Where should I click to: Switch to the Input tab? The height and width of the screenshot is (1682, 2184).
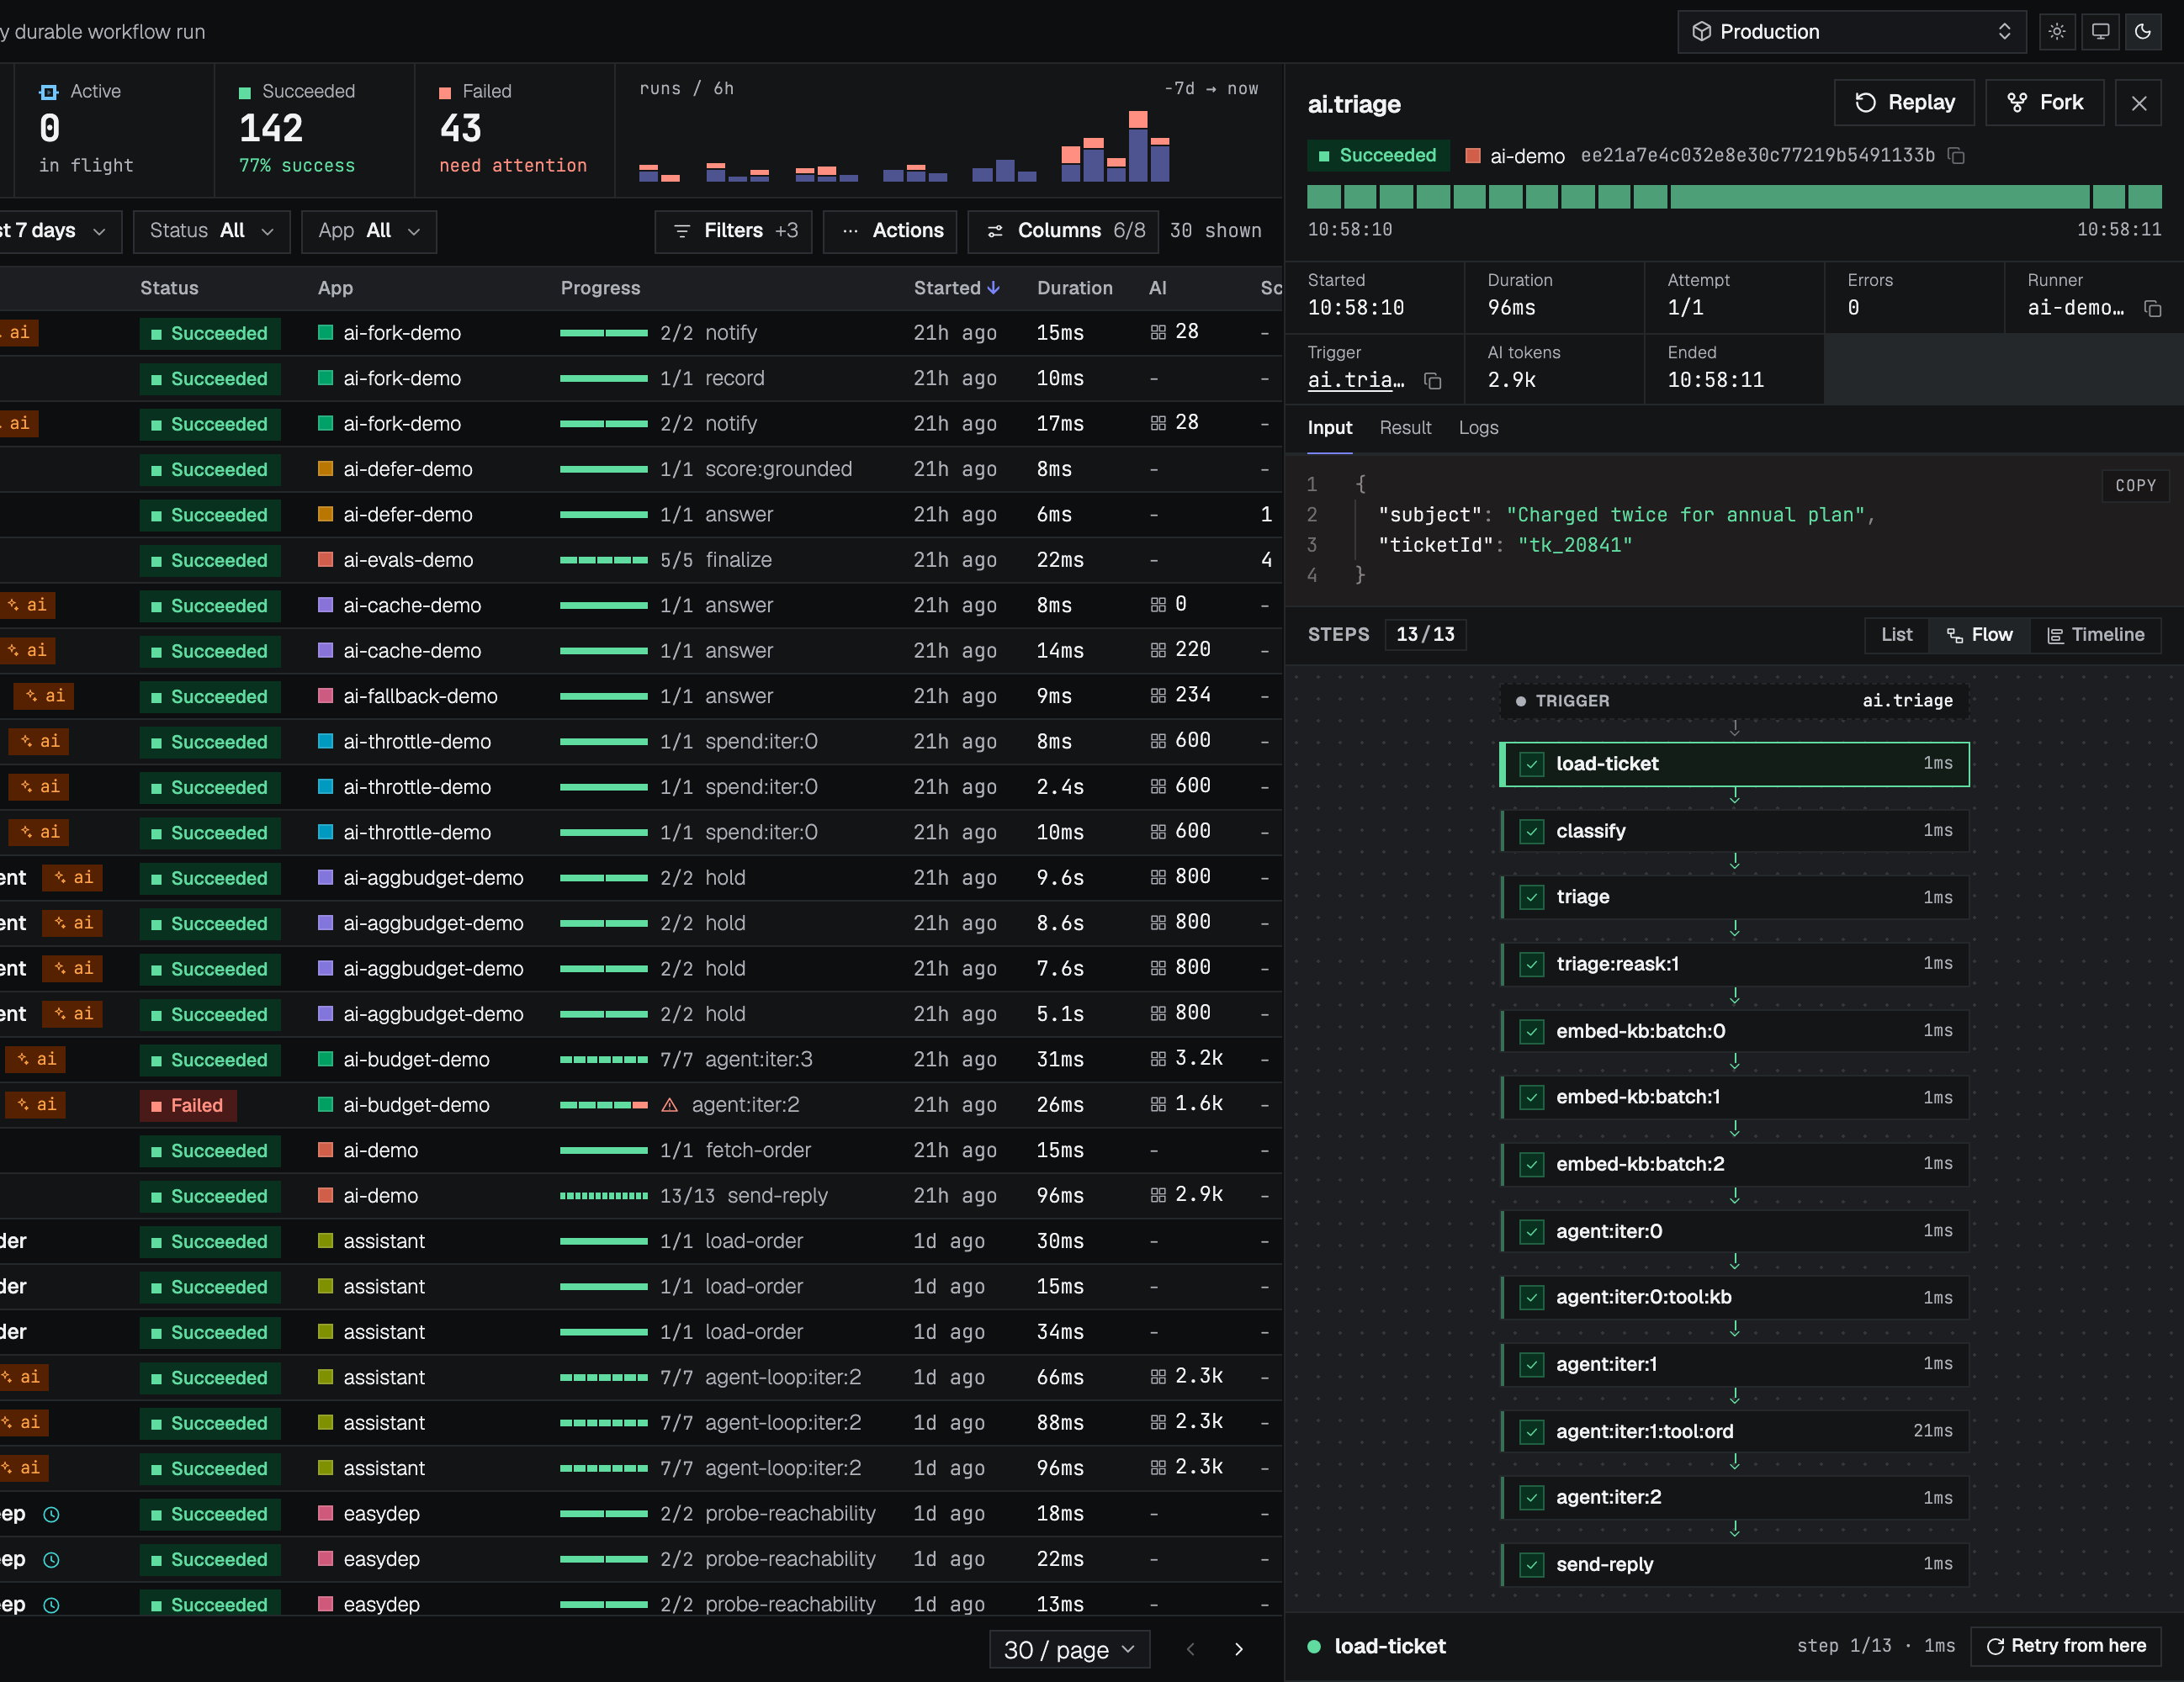(x=1329, y=428)
